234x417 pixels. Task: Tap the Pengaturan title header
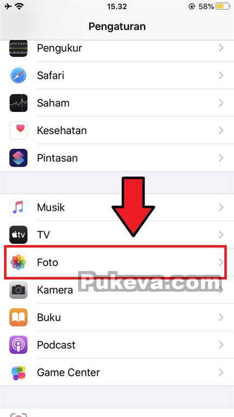[117, 27]
